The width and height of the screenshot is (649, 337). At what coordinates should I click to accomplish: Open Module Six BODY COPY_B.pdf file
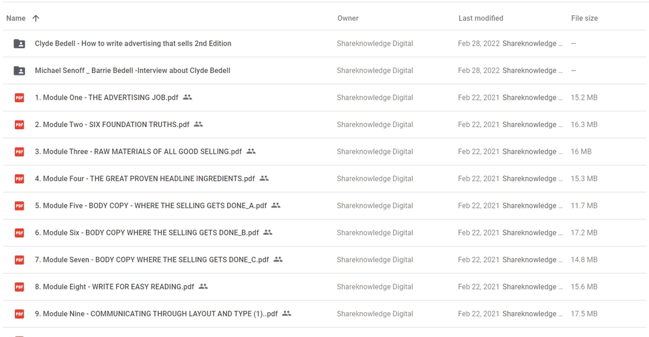click(x=147, y=233)
